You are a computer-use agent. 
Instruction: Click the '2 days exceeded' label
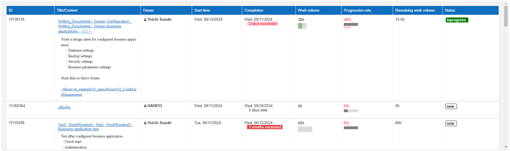click(x=263, y=24)
